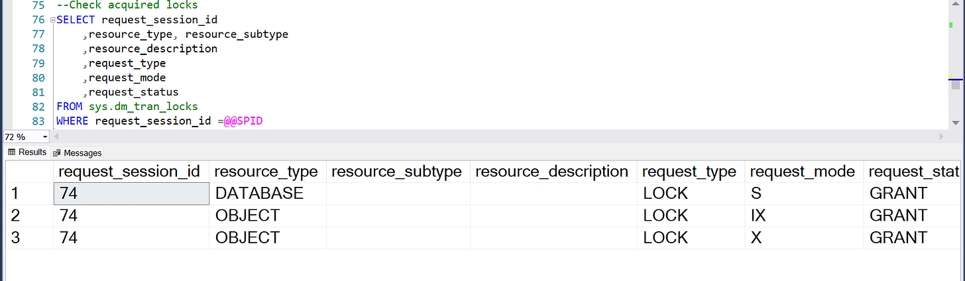This screenshot has width=965, height=281.
Task: Switch to the Messages tab
Action: [78, 152]
